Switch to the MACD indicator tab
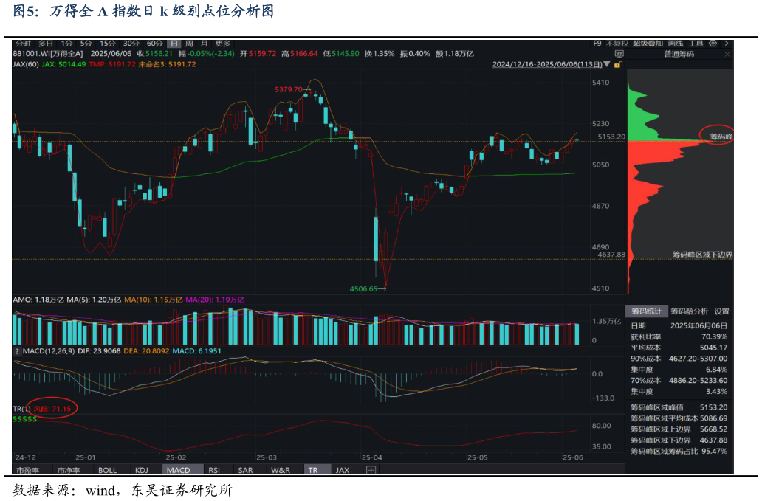The image size is (762, 501). point(179,470)
